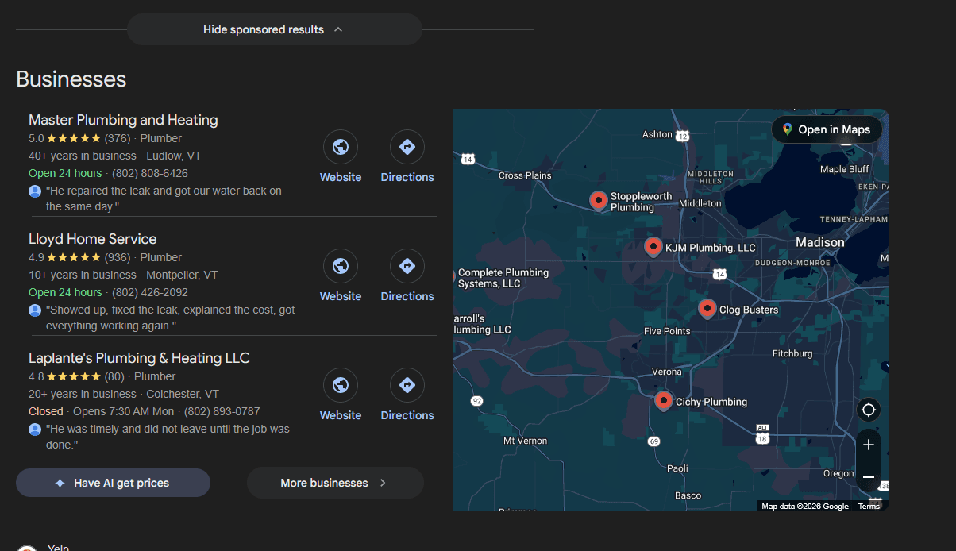Click Open in Maps button

(826, 129)
